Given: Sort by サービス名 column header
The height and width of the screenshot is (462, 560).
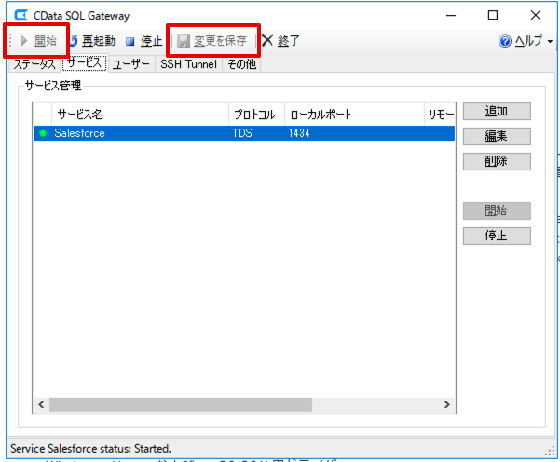Looking at the screenshot, I should [140, 115].
